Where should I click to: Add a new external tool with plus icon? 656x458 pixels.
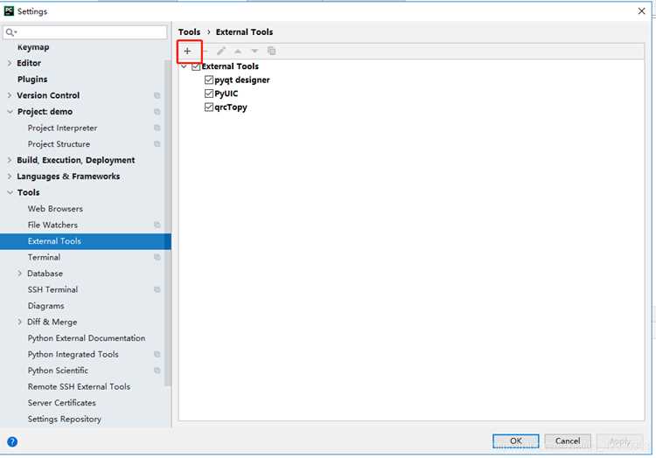coord(187,51)
